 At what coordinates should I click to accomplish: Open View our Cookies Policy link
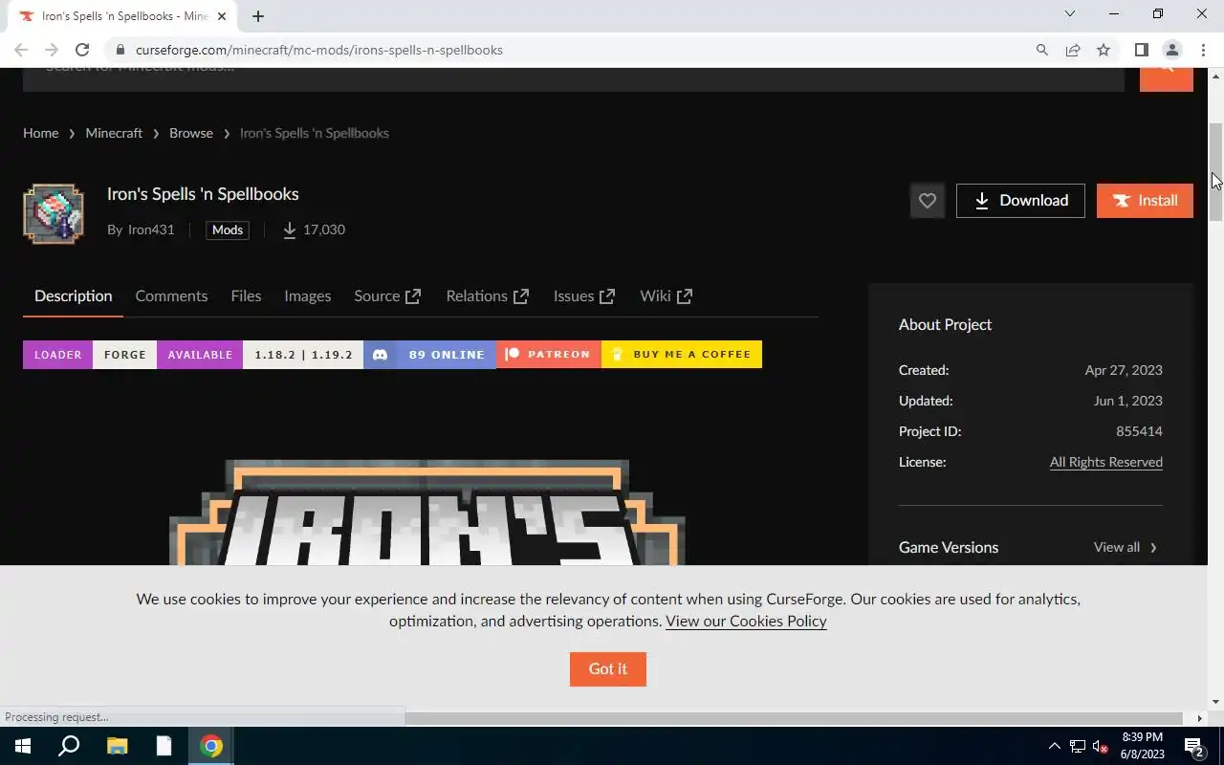[746, 622]
